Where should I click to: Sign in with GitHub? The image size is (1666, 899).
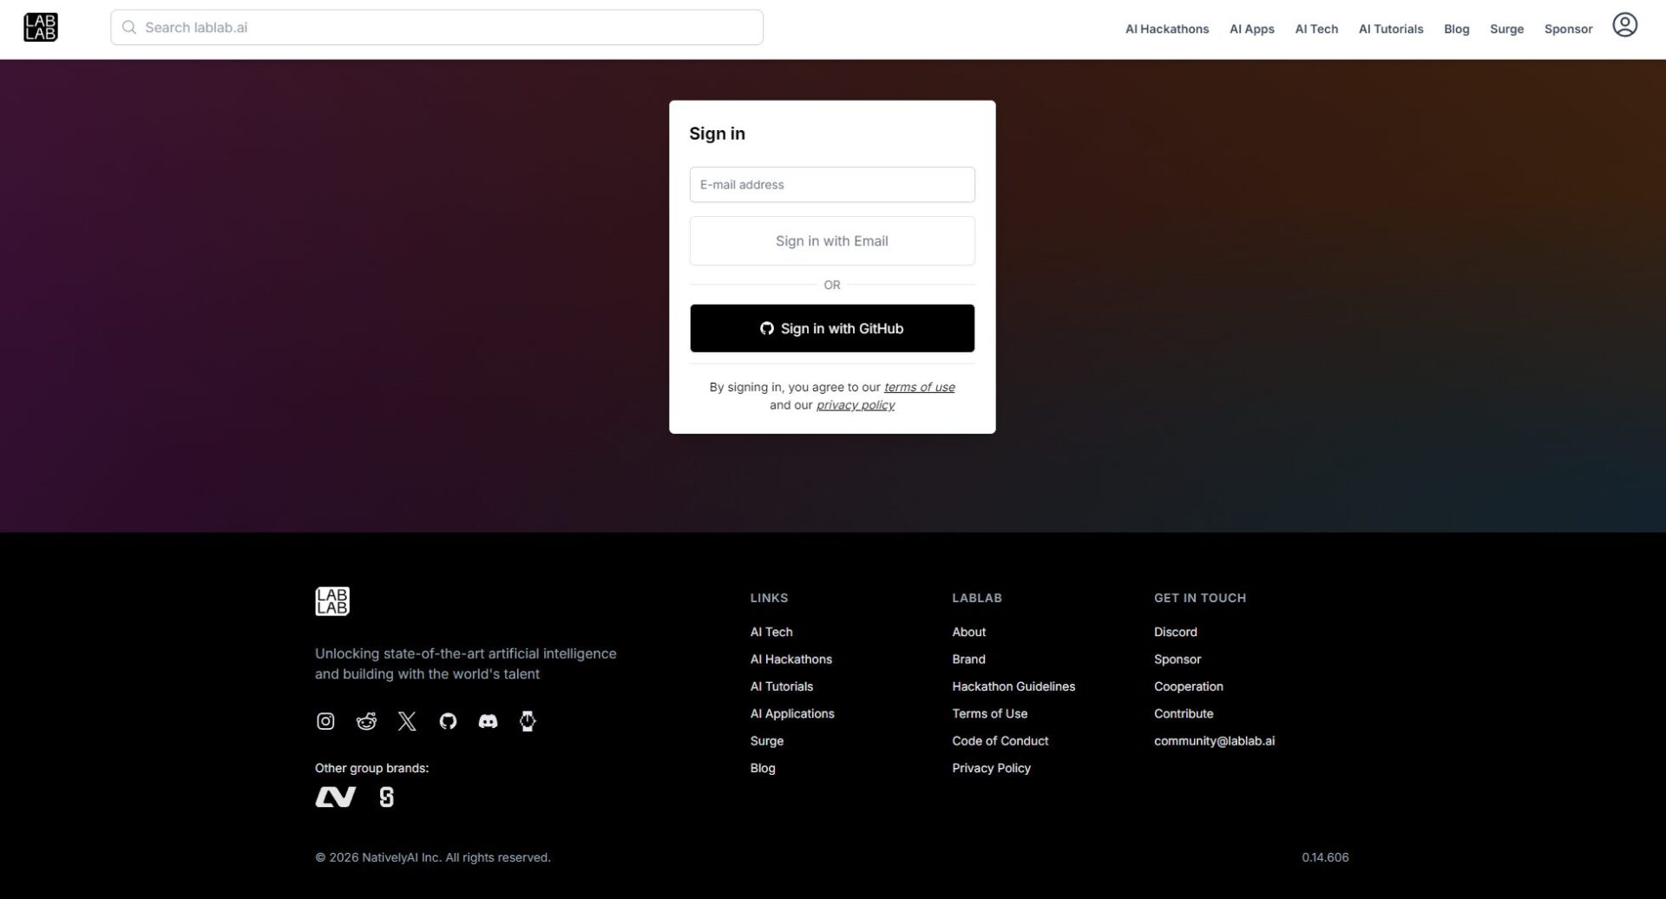click(x=831, y=328)
